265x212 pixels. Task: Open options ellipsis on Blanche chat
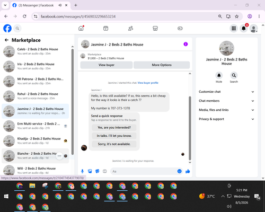coord(59,156)
